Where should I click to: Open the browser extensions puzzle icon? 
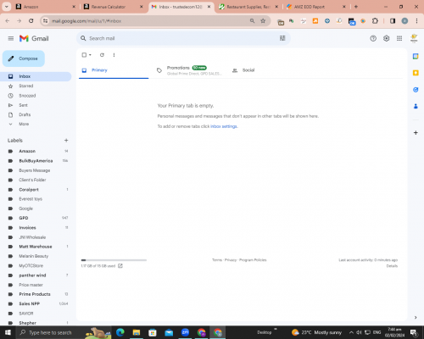[x=375, y=21]
